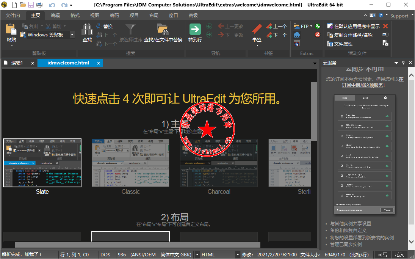
Task: Click the save icon in title bar
Action: point(31,5)
